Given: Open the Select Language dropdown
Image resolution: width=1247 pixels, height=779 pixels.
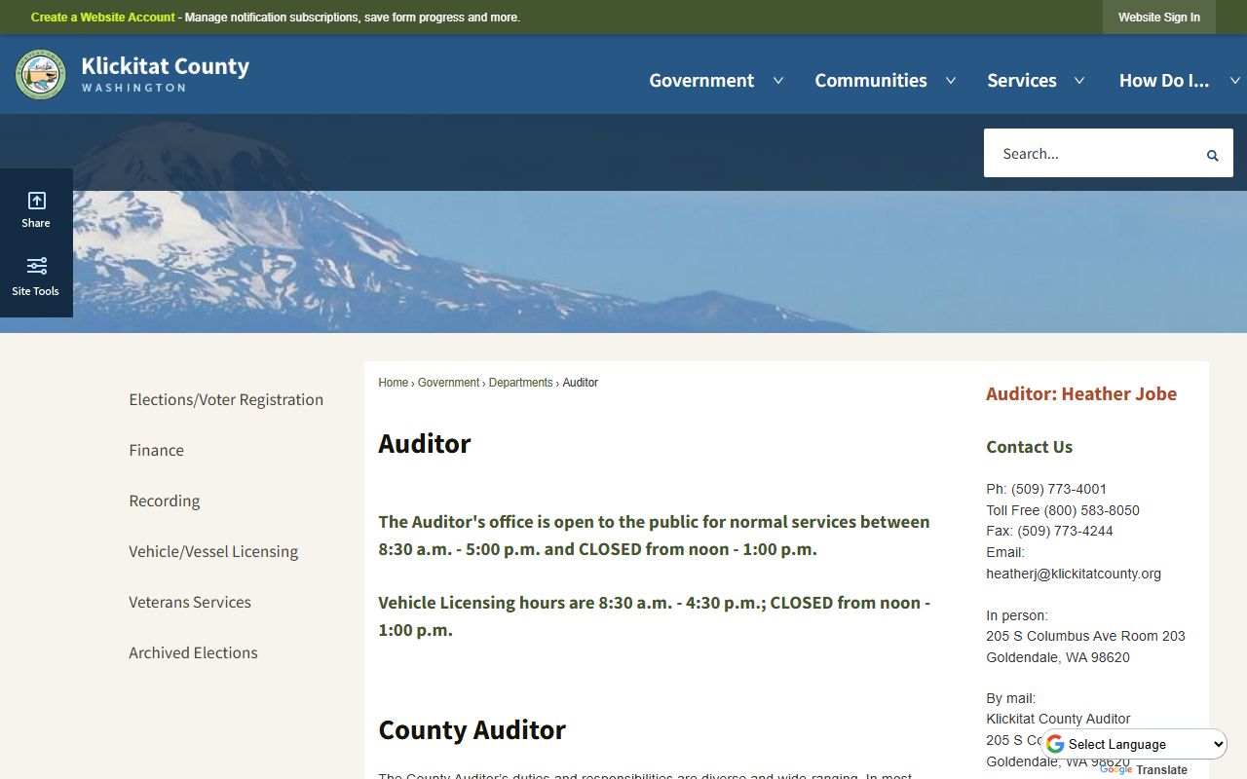Looking at the screenshot, I should (1135, 744).
